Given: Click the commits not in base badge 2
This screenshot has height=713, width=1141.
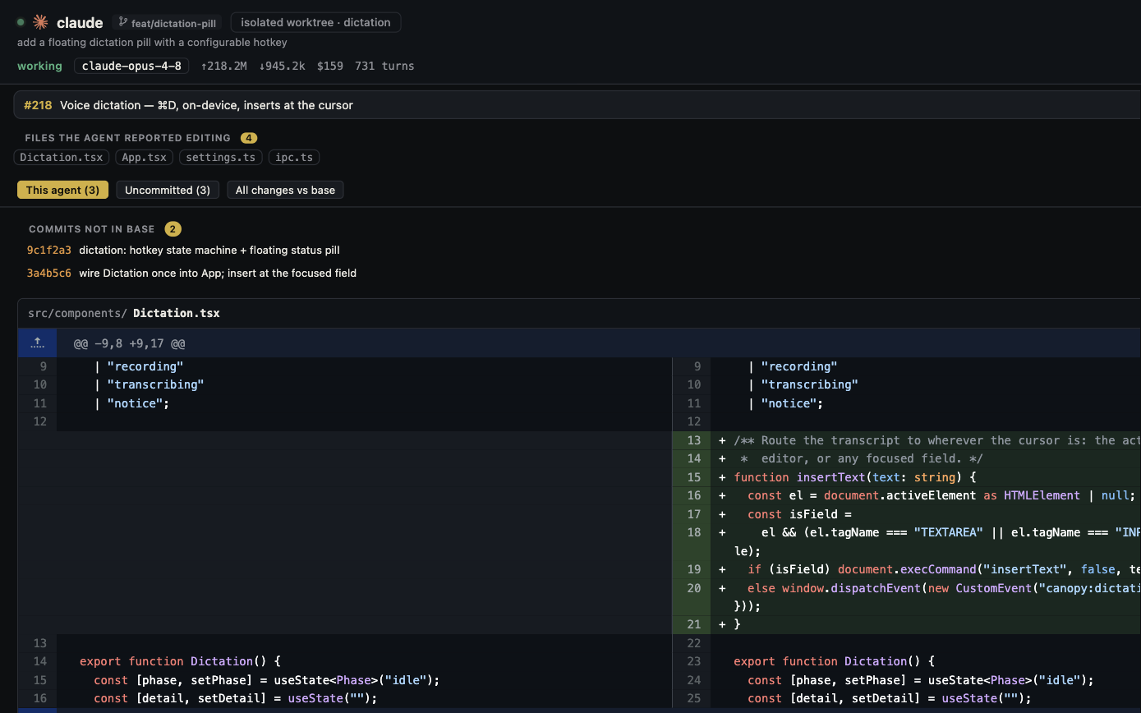Looking at the screenshot, I should click(173, 229).
